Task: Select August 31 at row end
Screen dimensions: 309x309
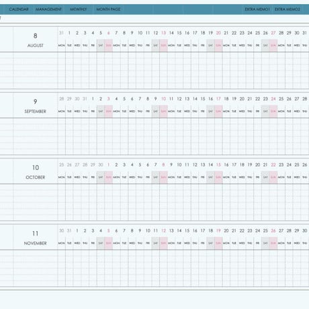Action: click(x=304, y=33)
